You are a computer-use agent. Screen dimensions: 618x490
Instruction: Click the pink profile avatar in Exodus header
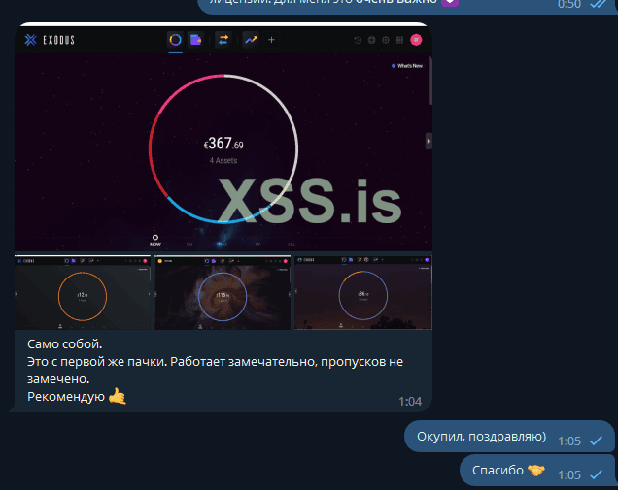416,40
